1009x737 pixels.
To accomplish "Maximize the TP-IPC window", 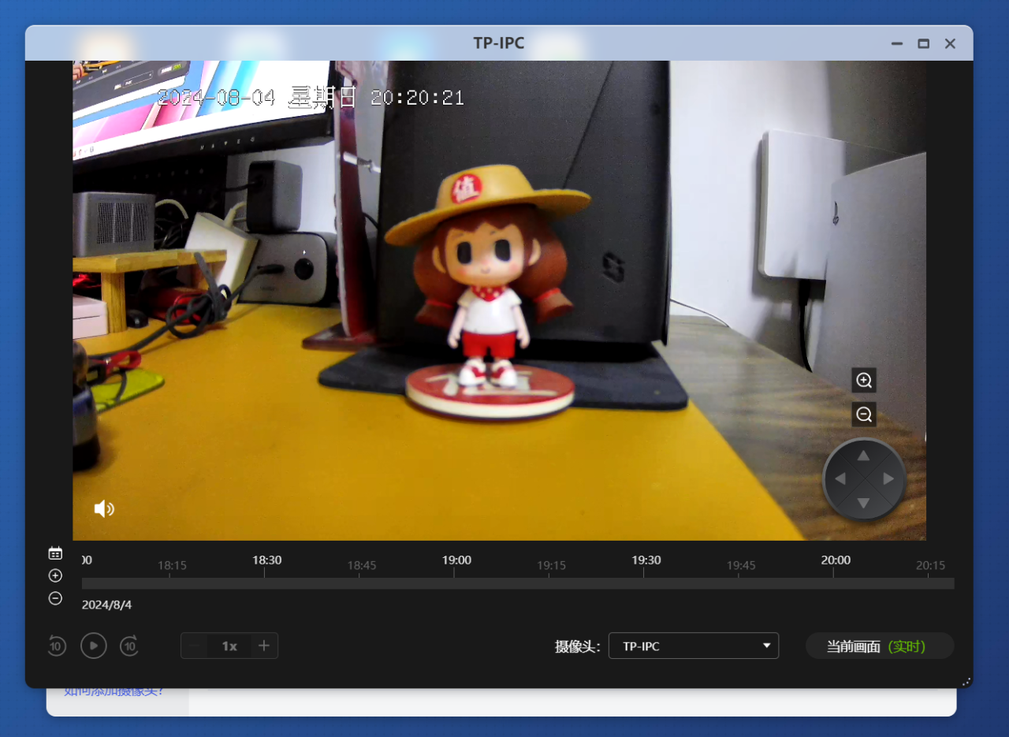I will [x=923, y=44].
